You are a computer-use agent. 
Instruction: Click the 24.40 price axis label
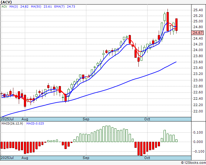(198, 38)
